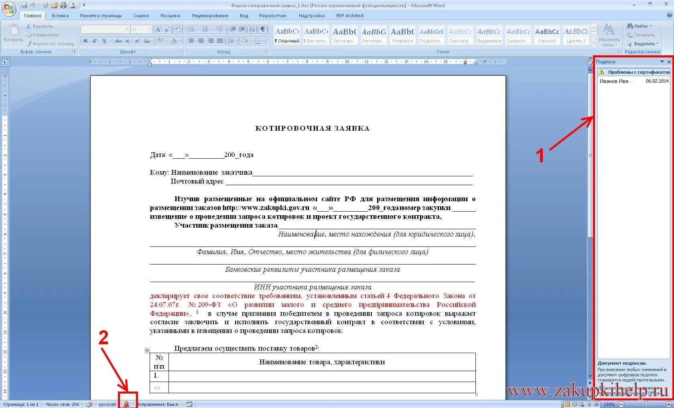Viewport: 674px width, 408px height.
Task: Apply the Строгий style
Action: pyautogui.click(x=547, y=35)
